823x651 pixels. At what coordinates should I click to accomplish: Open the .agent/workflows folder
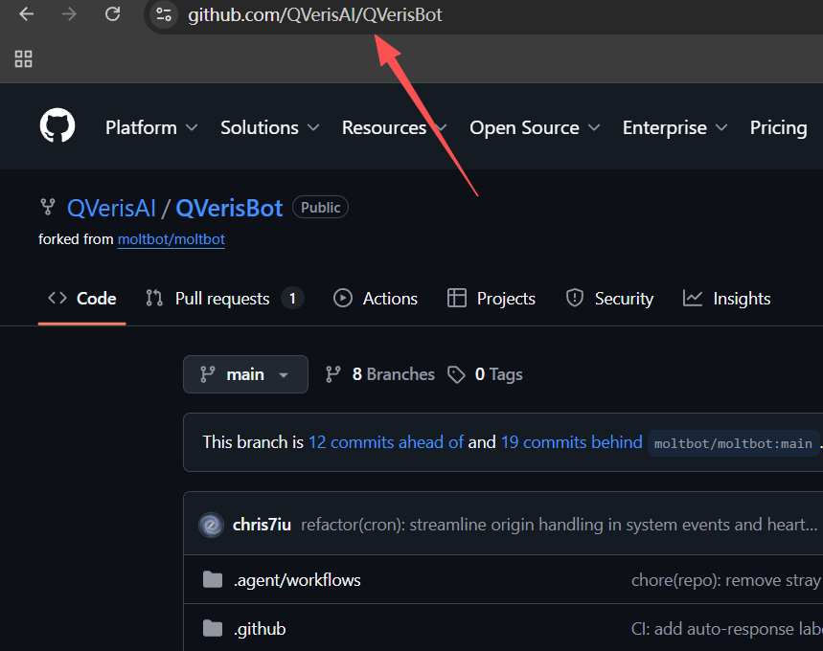[x=297, y=580]
